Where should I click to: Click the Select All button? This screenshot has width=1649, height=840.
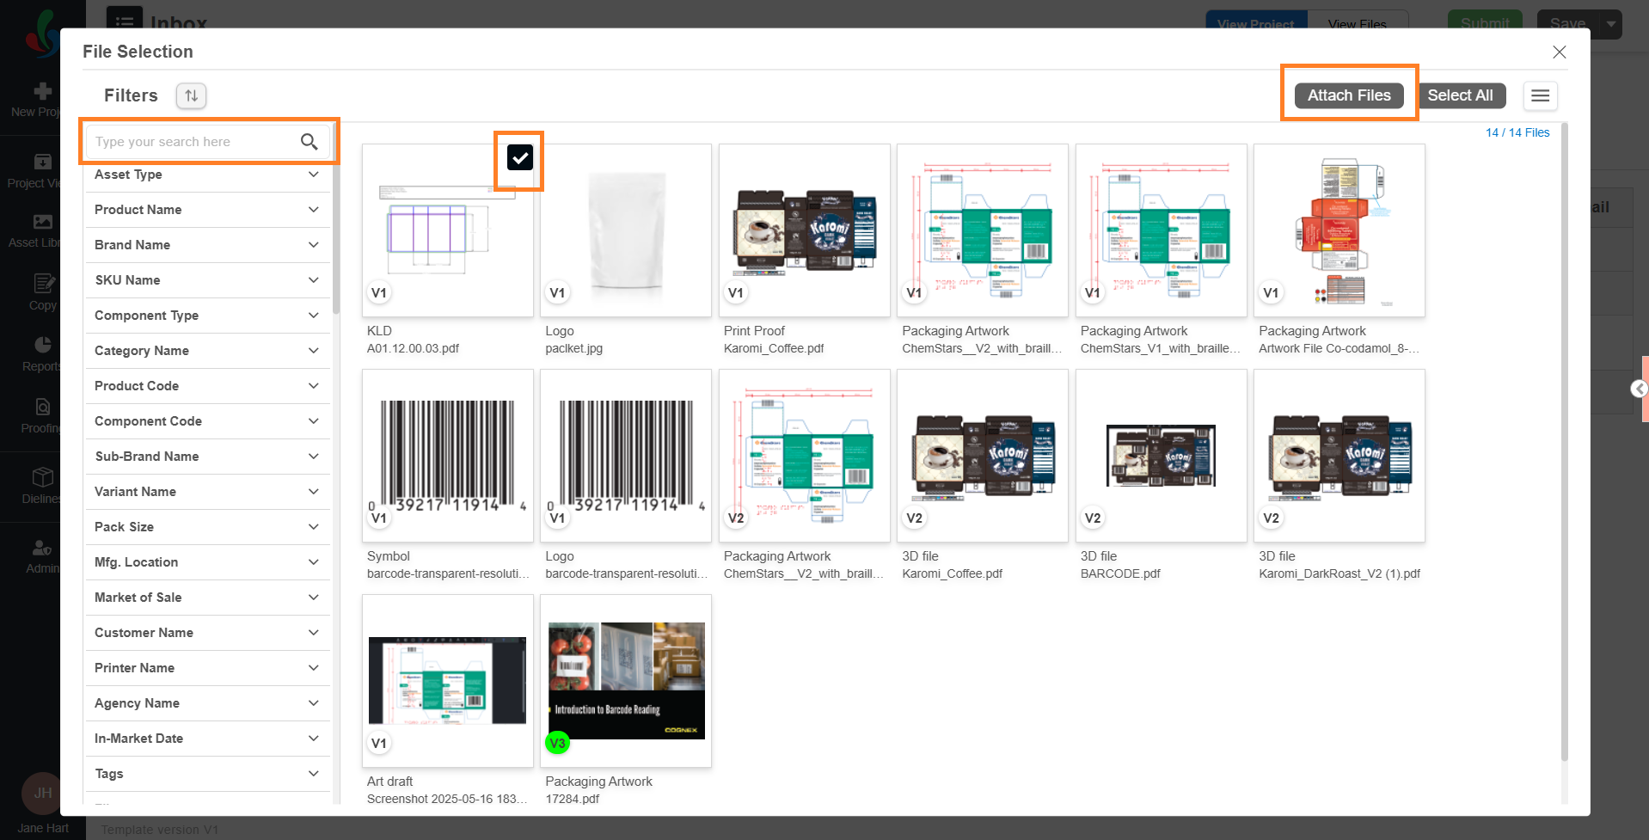point(1459,95)
